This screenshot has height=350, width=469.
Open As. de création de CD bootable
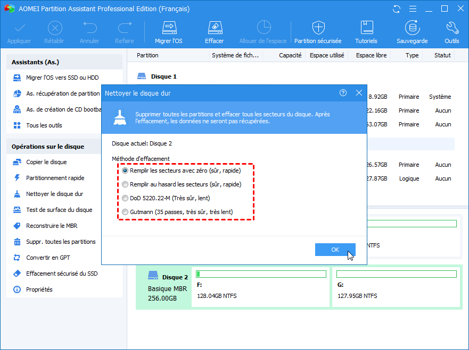[57, 109]
